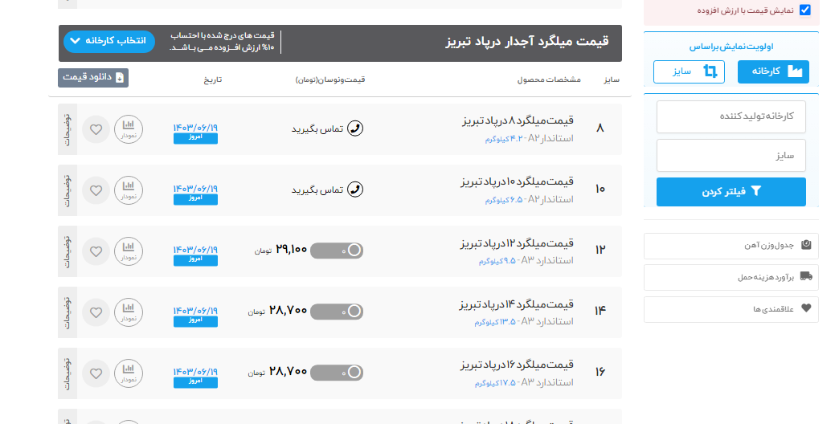Click the کارخانه تولید کننده input field
This screenshot has height=424, width=839.
pyautogui.click(x=731, y=116)
